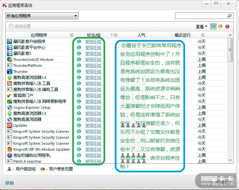Toggle the yellow restricted filter button
The image size is (239, 190).
220,27
